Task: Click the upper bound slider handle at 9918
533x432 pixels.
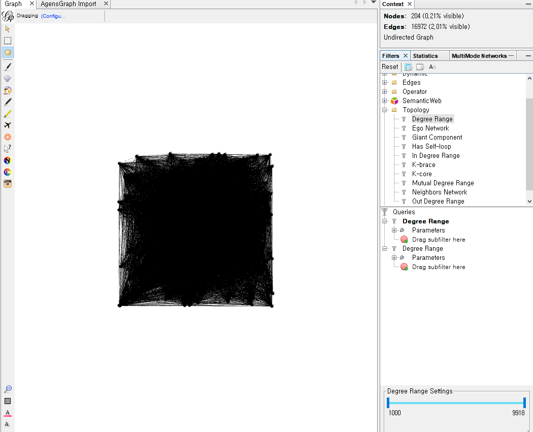Action: (x=524, y=403)
